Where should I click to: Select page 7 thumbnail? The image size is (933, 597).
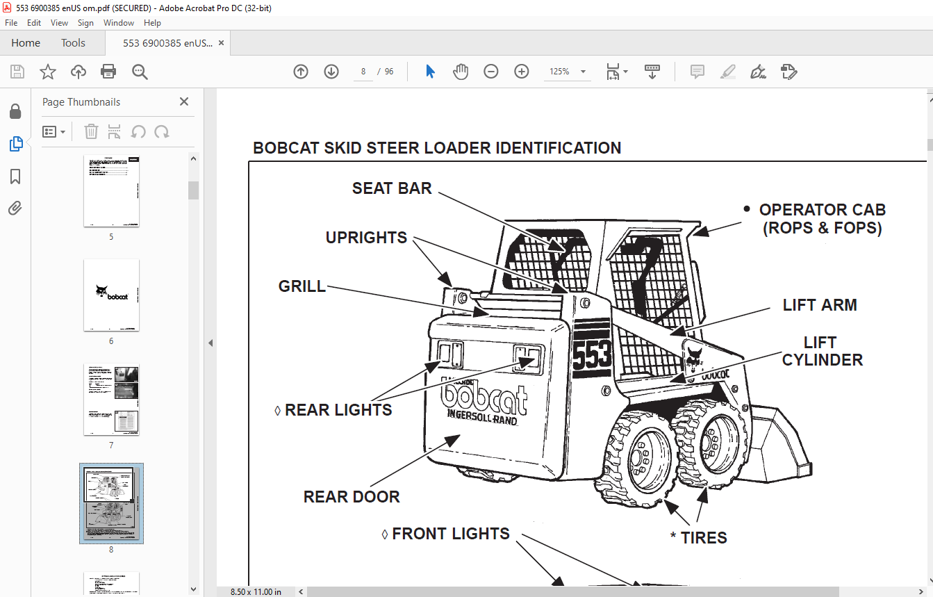pos(111,399)
